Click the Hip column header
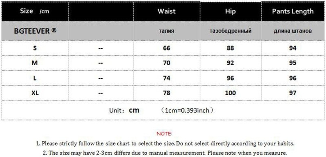Screen dimensions: 326x157 point(230,11)
